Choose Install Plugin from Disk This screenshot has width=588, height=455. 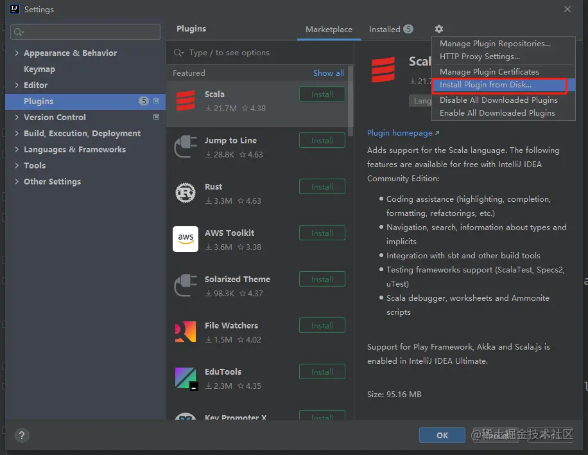click(x=503, y=85)
